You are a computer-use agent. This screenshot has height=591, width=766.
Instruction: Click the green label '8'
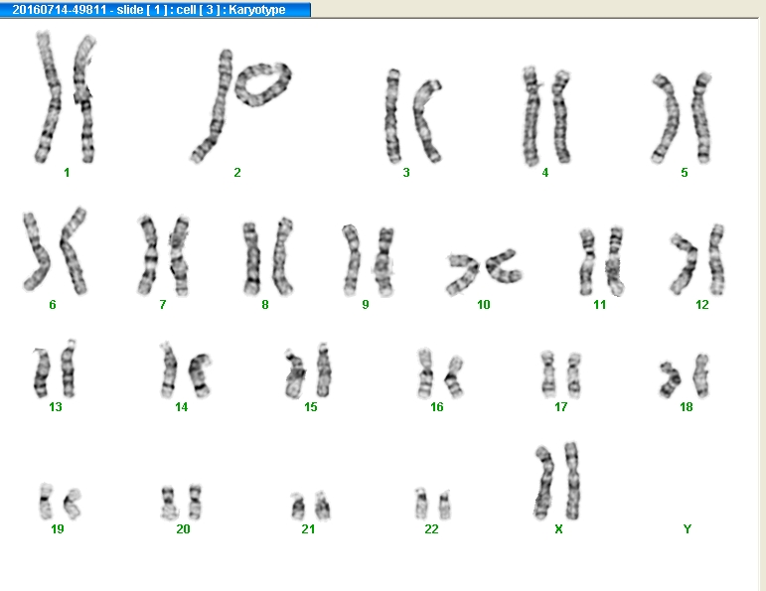[265, 305]
